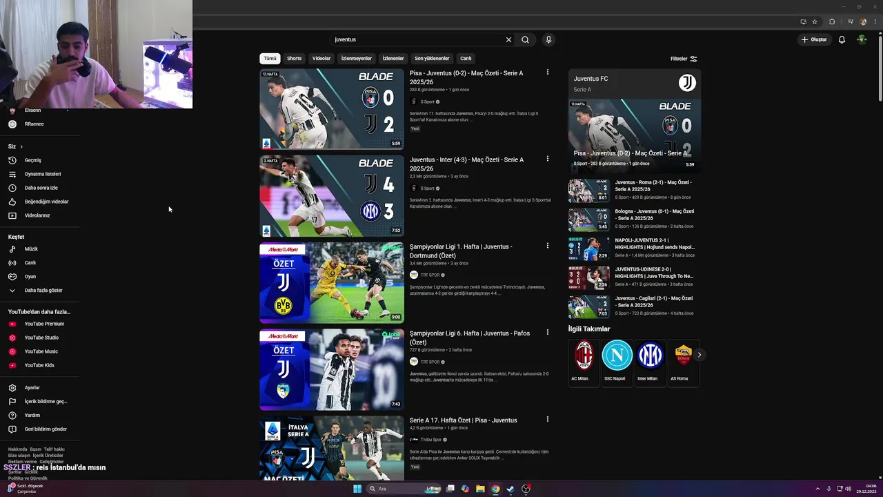
Task: Start voice search with microphone icon
Action: [x=548, y=39]
